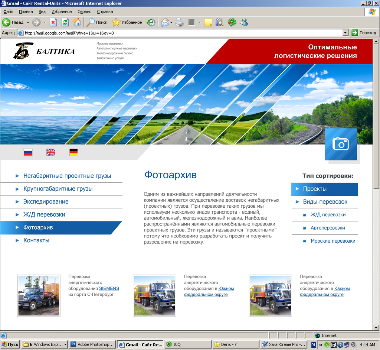Refresh the page using the toolbar icon
This screenshot has height=350, width=380.
click(65, 22)
